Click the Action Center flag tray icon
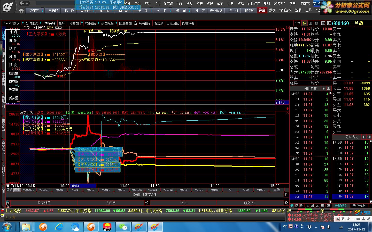This screenshot has width=372, height=232. pos(322,227)
